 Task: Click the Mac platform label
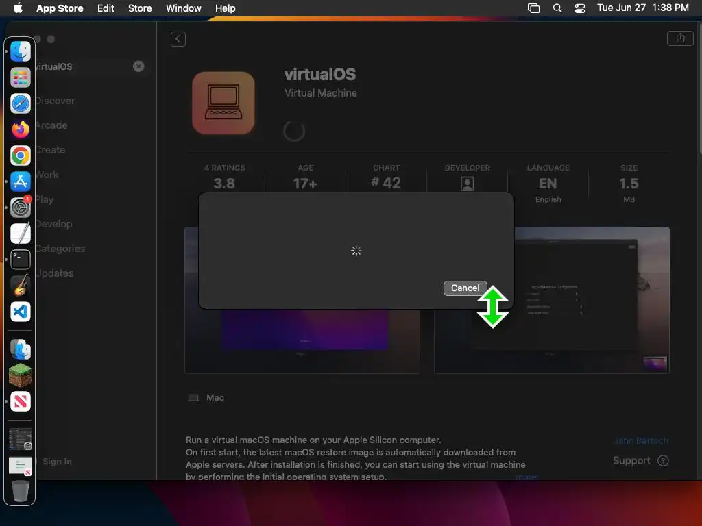click(x=215, y=398)
